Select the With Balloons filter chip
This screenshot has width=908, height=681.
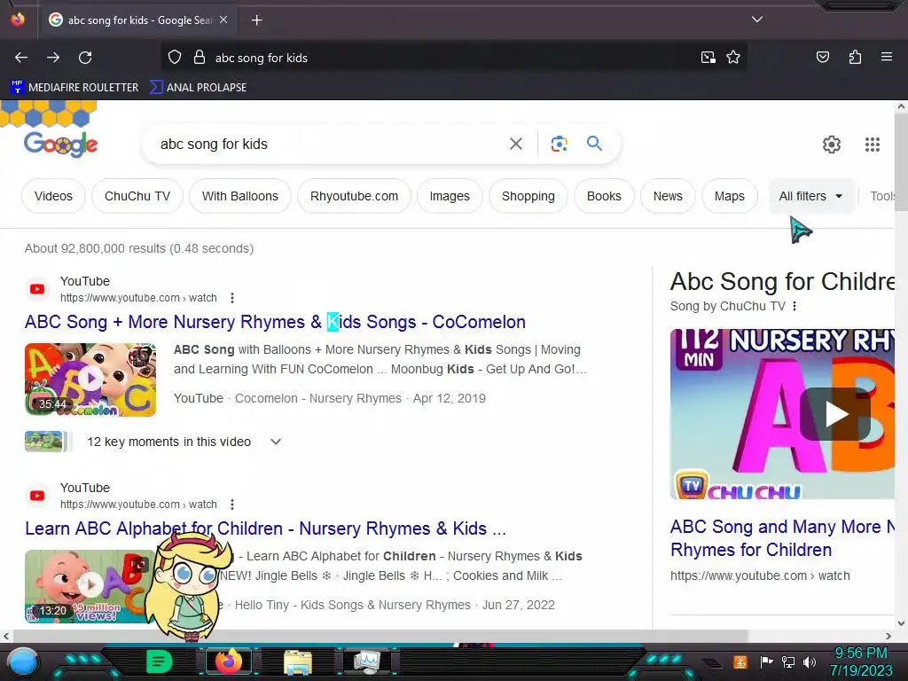(239, 196)
